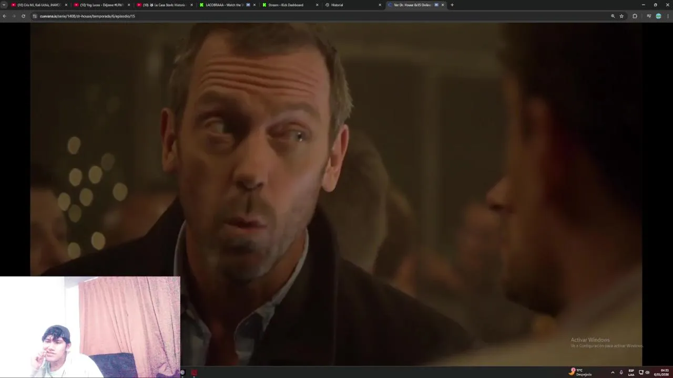Open the weather widget showing 11°C Despejado
Image resolution: width=673 pixels, height=378 pixels.
tap(580, 372)
